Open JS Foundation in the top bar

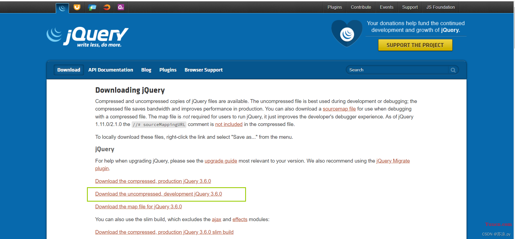(440, 7)
